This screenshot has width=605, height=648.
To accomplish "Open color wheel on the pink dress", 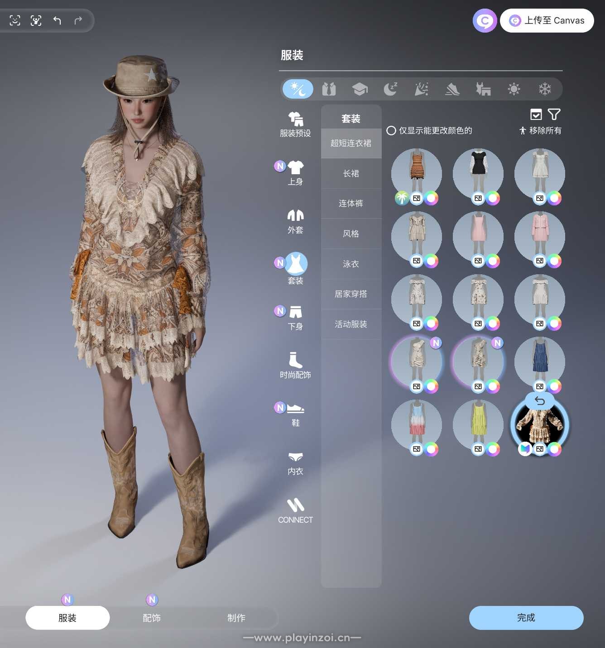I will 493,261.
